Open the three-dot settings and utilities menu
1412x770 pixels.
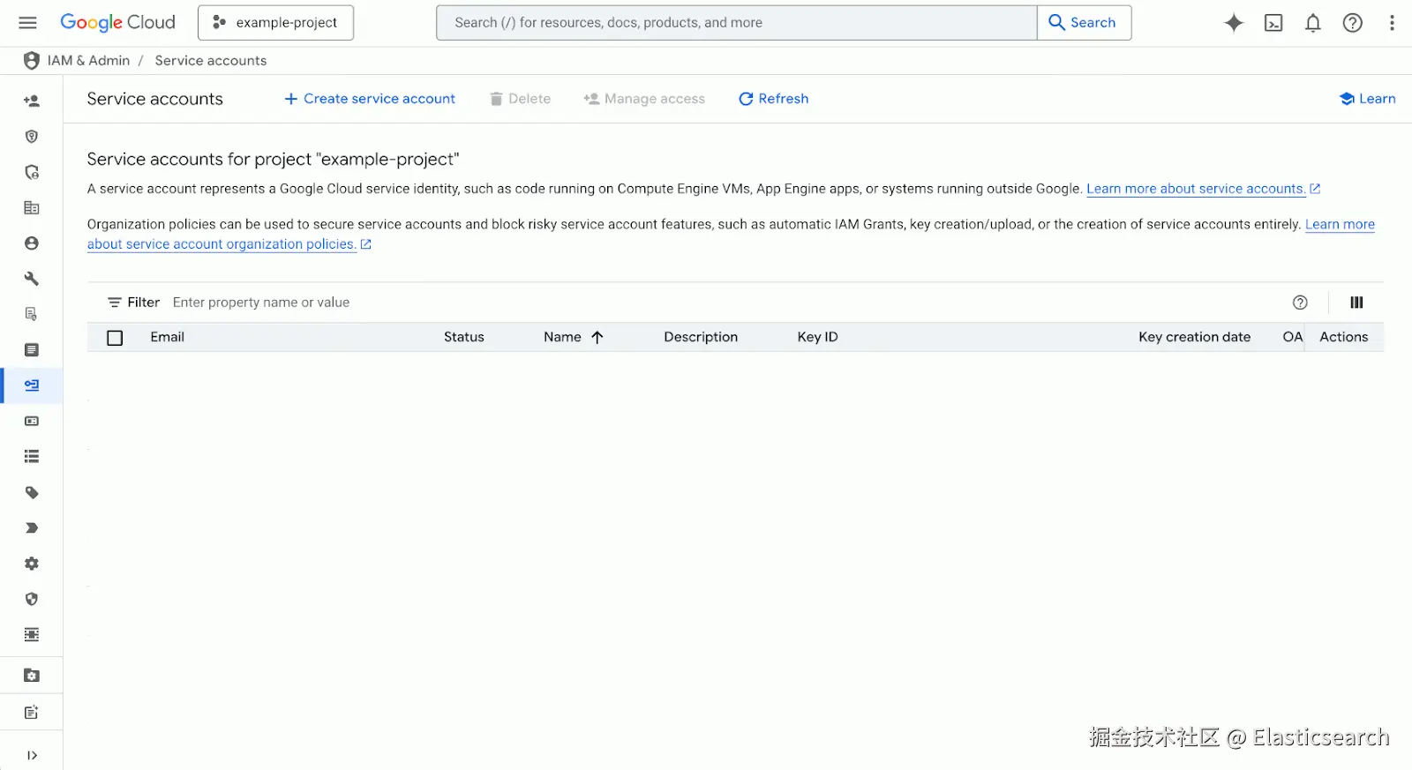point(1392,23)
